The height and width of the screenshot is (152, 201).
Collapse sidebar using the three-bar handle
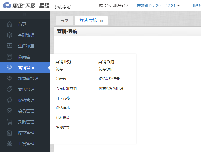(25, 14)
